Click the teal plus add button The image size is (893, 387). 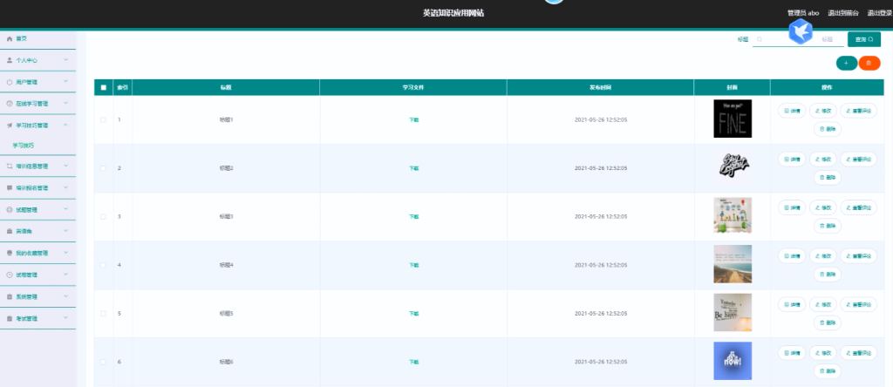(846, 63)
